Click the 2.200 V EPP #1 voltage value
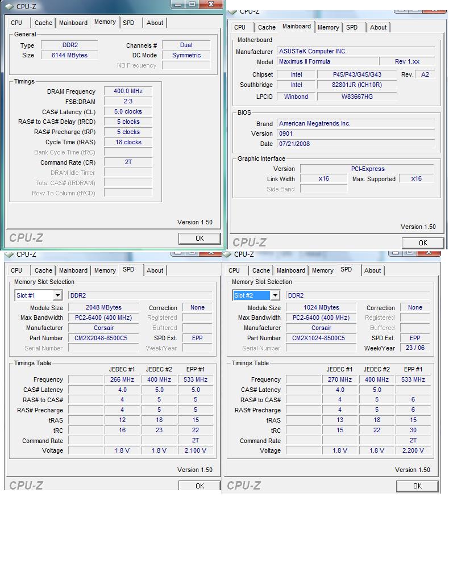The image size is (449, 564). coord(413,450)
